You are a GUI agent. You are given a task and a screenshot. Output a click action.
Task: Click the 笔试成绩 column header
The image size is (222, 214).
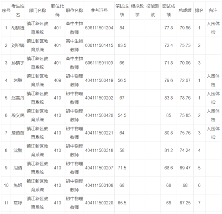122,10
